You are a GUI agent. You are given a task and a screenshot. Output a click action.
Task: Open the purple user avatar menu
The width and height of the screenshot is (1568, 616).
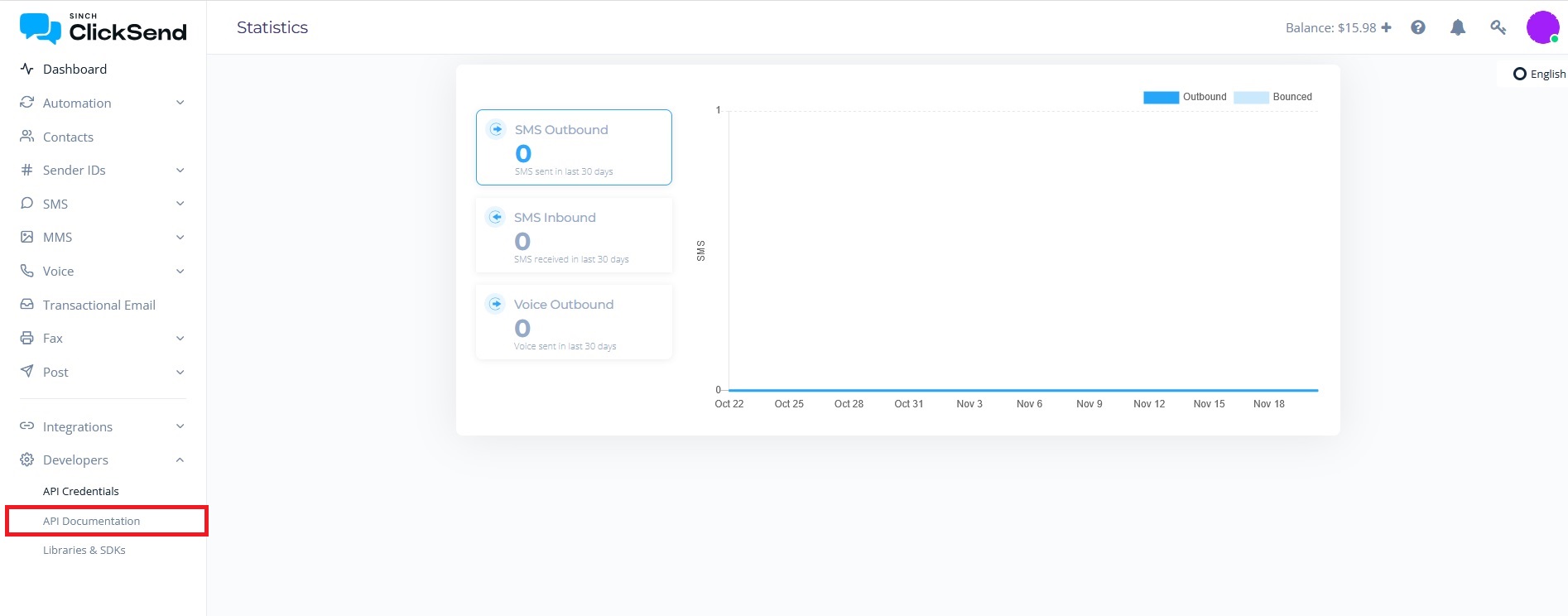pyautogui.click(x=1543, y=27)
